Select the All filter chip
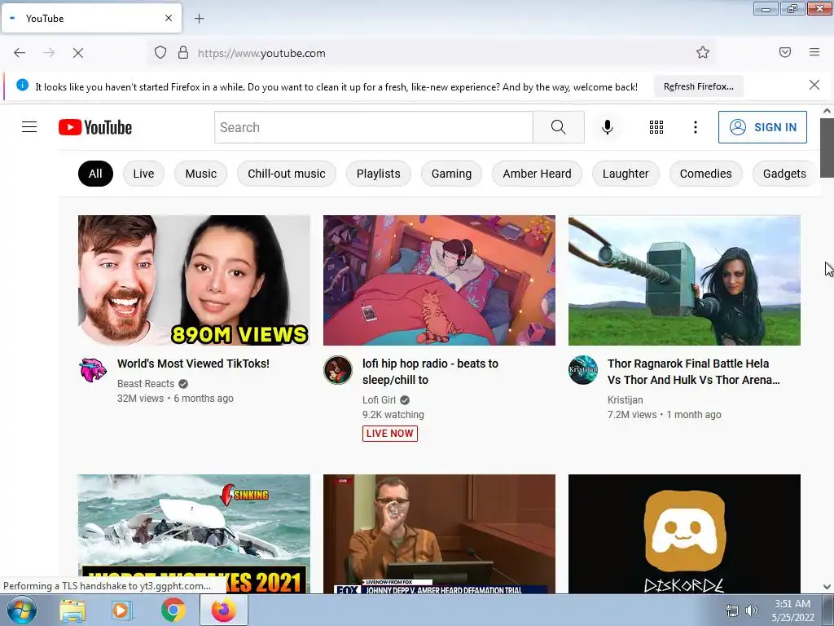The image size is (834, 626). click(x=95, y=174)
